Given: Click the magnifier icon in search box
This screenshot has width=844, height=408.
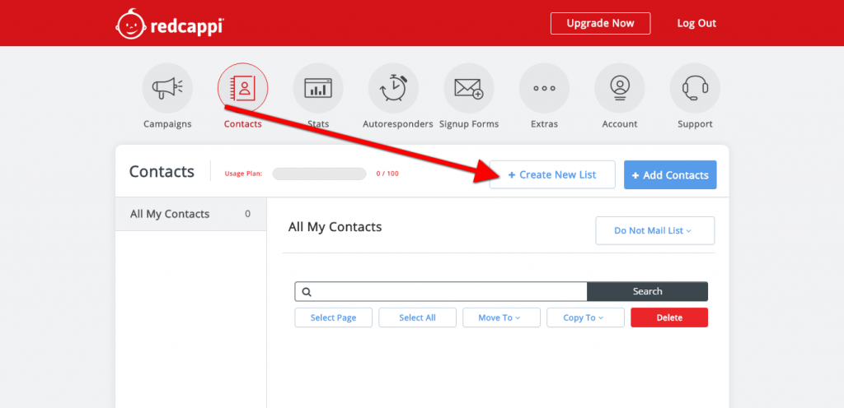Looking at the screenshot, I should [x=307, y=292].
